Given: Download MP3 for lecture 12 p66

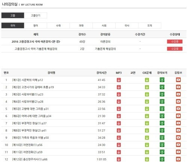Looking at the screenshot, I should point(119,159).
